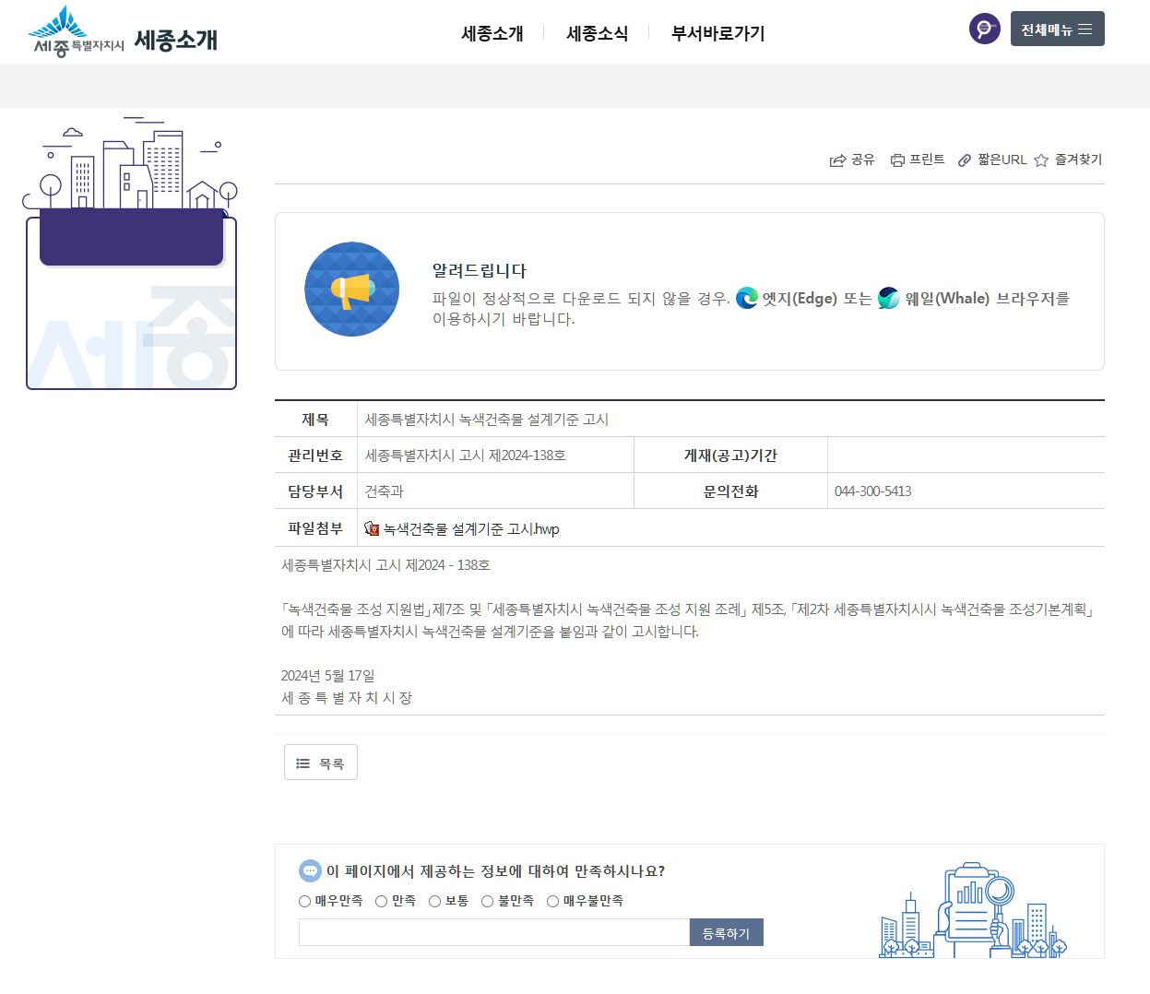Click the 공유 share icon

click(x=837, y=160)
